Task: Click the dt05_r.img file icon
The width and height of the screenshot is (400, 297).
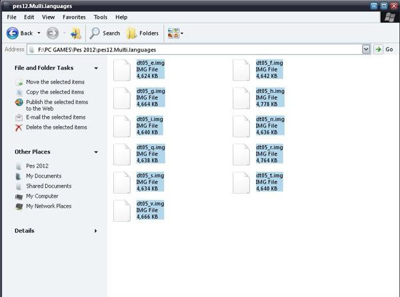Action: click(241, 154)
